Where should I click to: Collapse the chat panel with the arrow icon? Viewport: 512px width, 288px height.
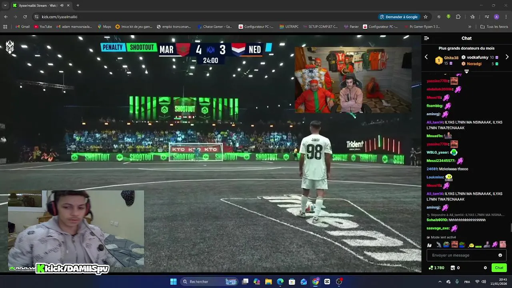click(426, 38)
